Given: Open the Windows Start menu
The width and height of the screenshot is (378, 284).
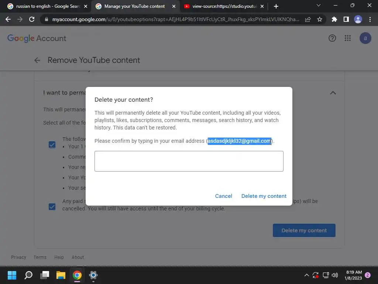Looking at the screenshot, I should point(12,275).
